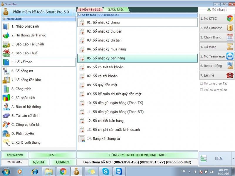Click the telephone icon for Liên hệ
Viewport: 235px width, 176px height.
(x=230, y=75)
